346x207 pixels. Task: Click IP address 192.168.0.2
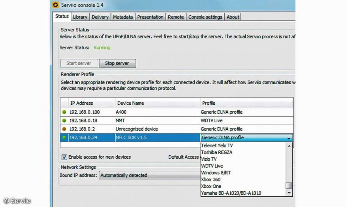click(x=82, y=129)
